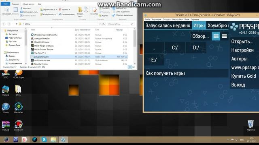
Task: Click the Обзор... browse button
Action: coord(201,36)
